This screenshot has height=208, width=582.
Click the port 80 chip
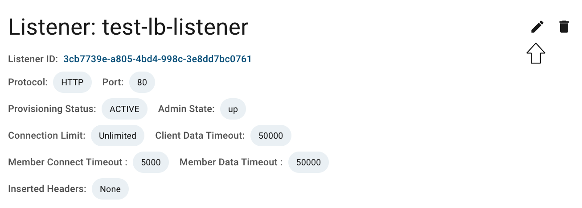pyautogui.click(x=142, y=83)
